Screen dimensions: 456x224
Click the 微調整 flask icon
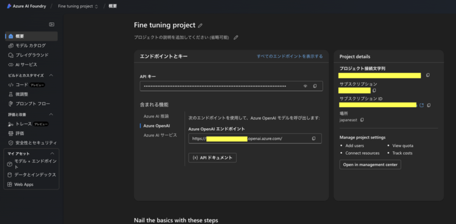(x=11, y=94)
